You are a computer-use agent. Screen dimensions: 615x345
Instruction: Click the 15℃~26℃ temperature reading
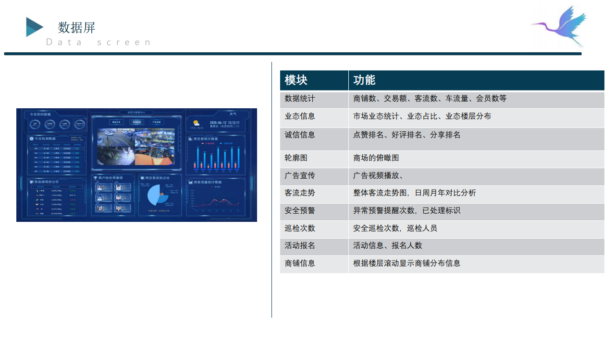(x=197, y=128)
